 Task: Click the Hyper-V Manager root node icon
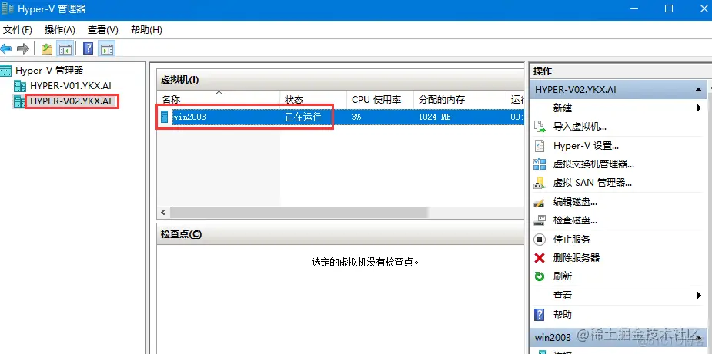(6, 70)
